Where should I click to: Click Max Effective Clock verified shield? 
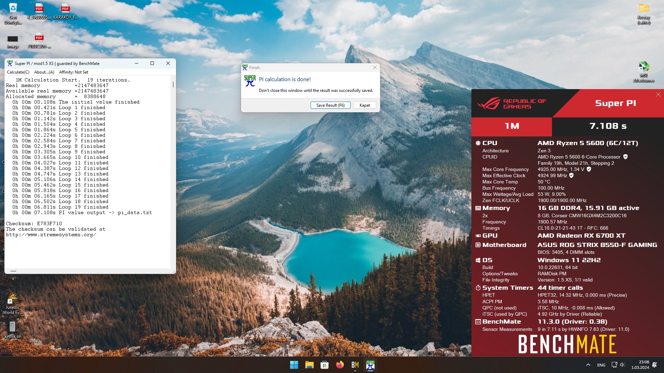point(571,175)
